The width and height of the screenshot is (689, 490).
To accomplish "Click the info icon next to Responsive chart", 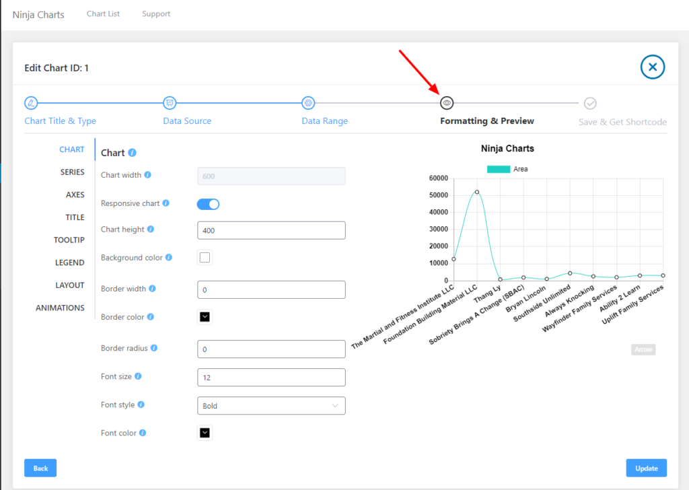I will (x=166, y=203).
